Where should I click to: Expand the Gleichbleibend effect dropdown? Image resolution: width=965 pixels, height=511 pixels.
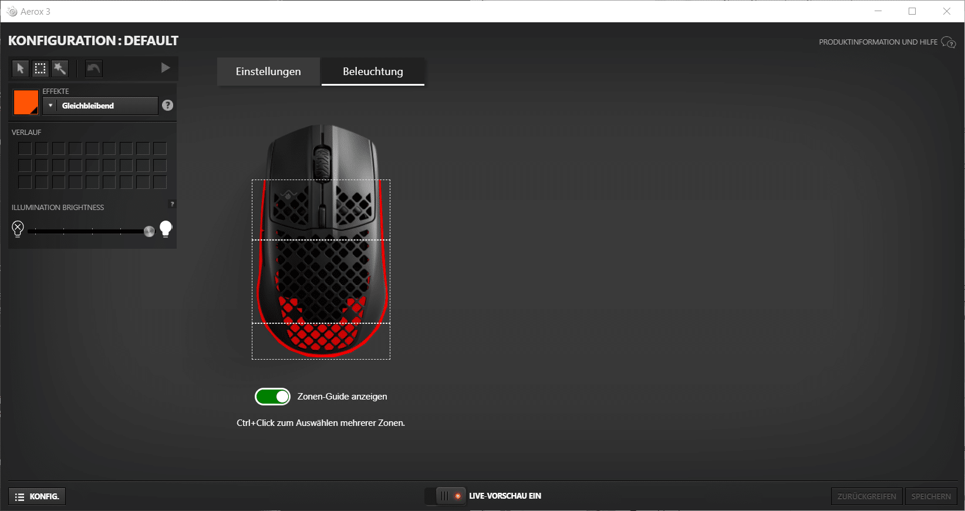100,106
